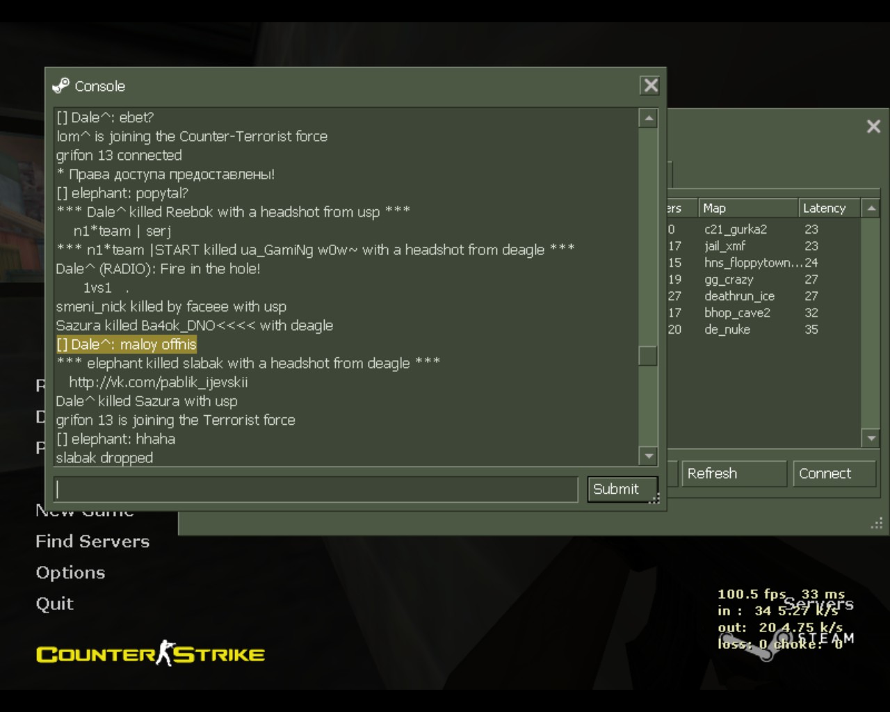890x712 pixels.
Task: Sort servers by Latency column
Action: pos(829,208)
